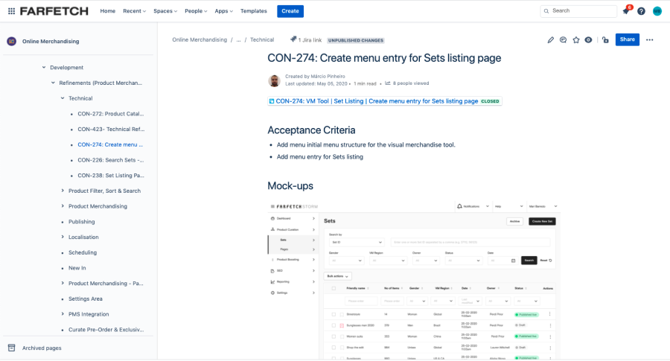Open the help question mark icon

point(641,11)
